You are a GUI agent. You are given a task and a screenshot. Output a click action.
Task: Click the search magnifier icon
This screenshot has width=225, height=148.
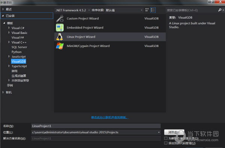[220, 10]
